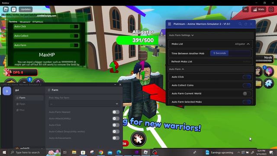The height and width of the screenshot is (156, 277).
Task: Toggle Auto Click in Platinium panel
Action: click(x=247, y=77)
